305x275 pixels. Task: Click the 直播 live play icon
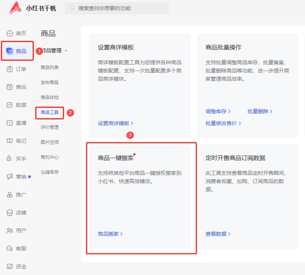(10, 123)
